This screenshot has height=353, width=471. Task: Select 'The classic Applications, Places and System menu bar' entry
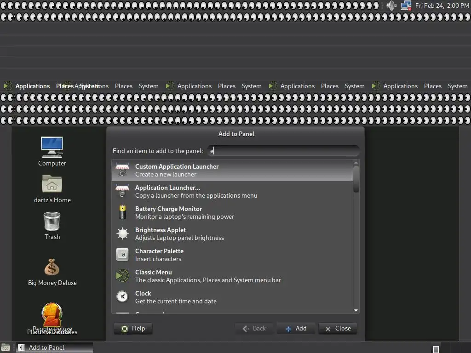(x=232, y=276)
